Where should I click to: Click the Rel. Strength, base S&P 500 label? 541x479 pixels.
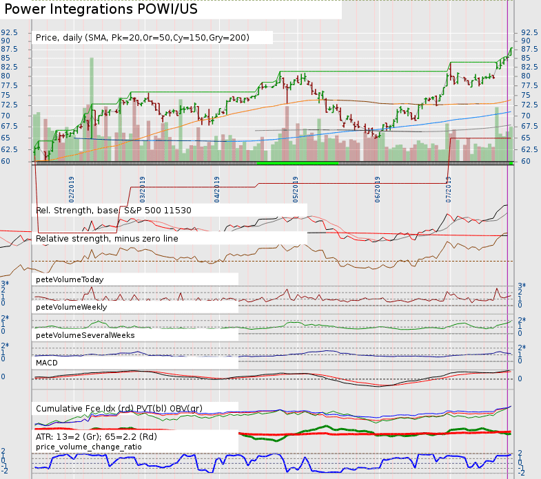coord(113,210)
